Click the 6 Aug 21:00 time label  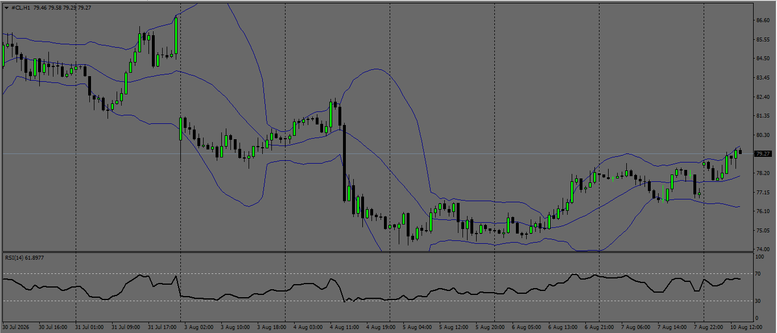tap(600, 327)
